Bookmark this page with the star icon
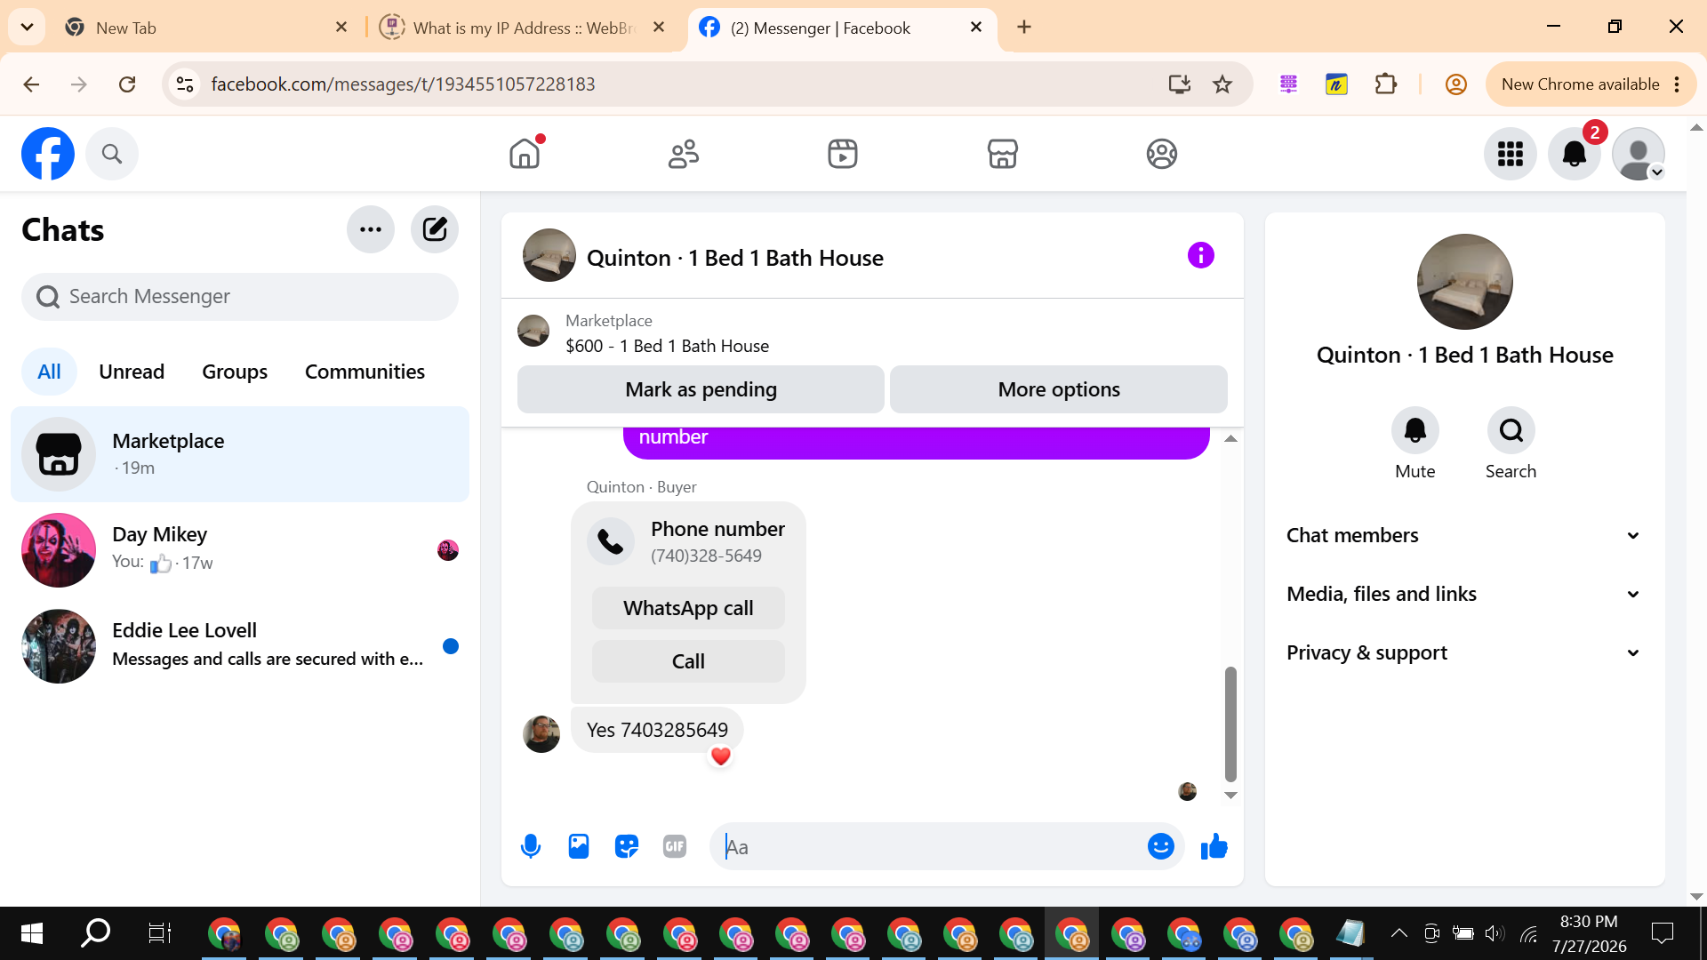Screen dimensions: 1707x960 pos(1222,84)
